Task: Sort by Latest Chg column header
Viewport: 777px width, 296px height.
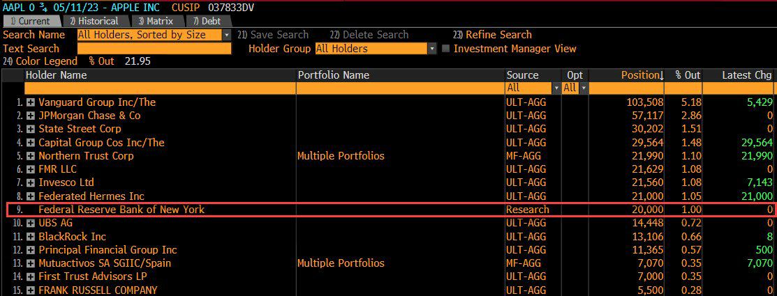Action: 747,75
